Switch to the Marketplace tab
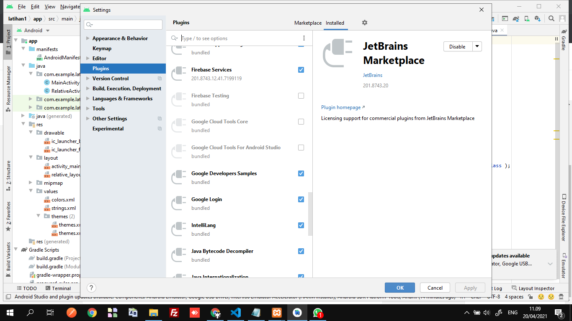Screen dimensions: 572x321 pyautogui.click(x=308, y=23)
